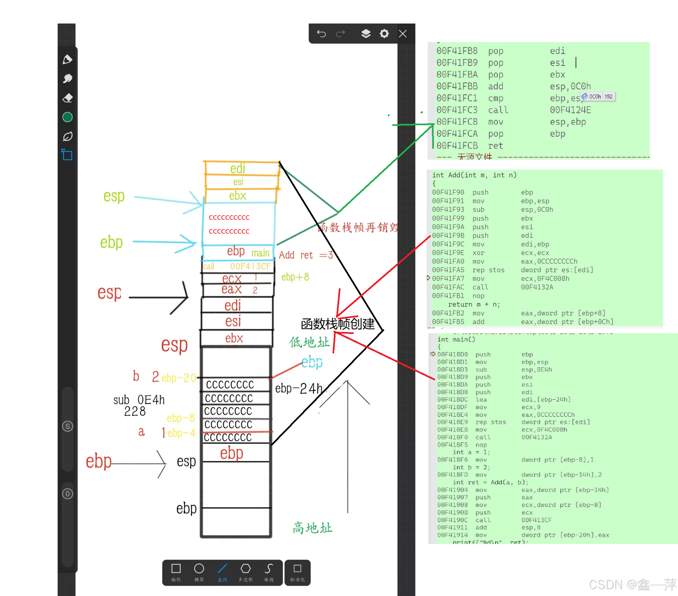678x596 pixels.
Task: Select the pen drawing tool
Action: tap(67, 59)
